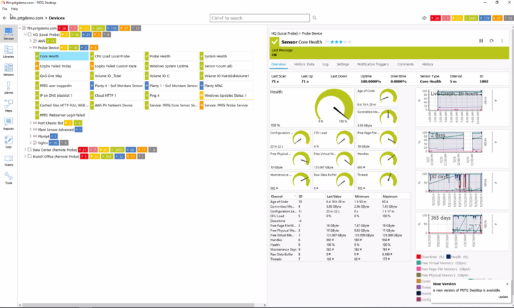Open the Devices view in sidebar

[9, 33]
